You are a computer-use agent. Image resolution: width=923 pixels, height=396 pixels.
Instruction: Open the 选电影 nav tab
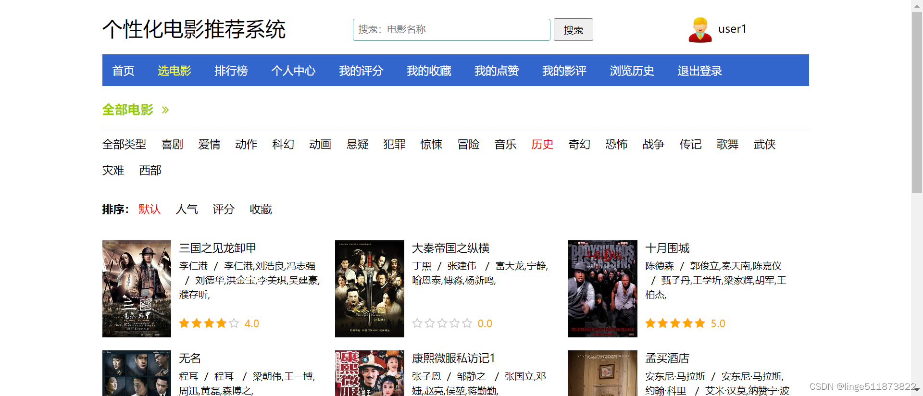tap(175, 71)
